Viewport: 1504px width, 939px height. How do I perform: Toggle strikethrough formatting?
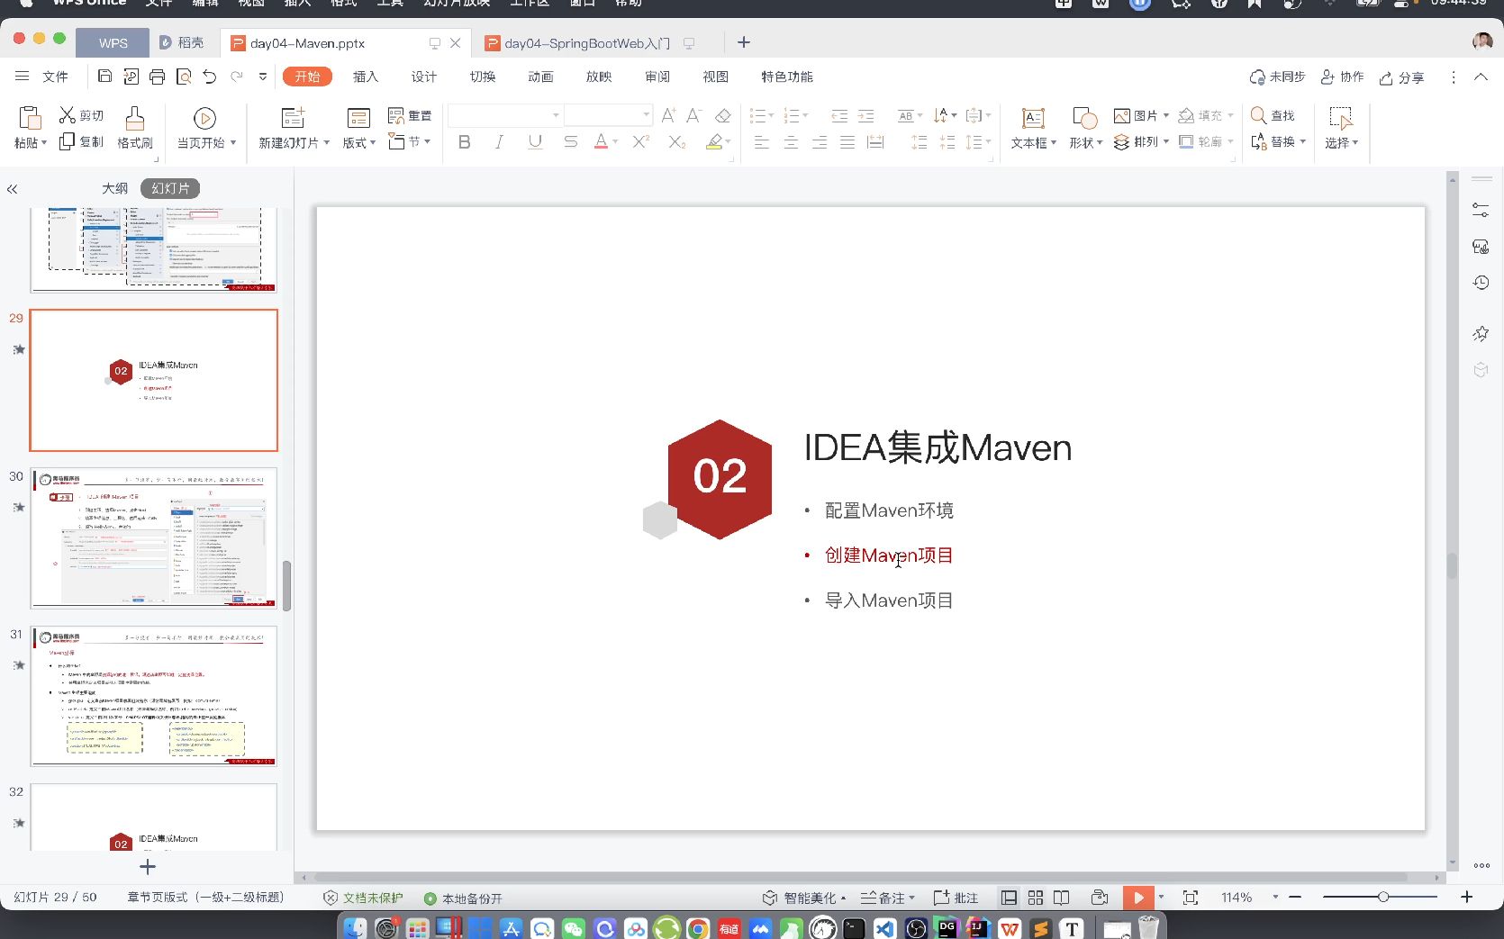pos(570,142)
